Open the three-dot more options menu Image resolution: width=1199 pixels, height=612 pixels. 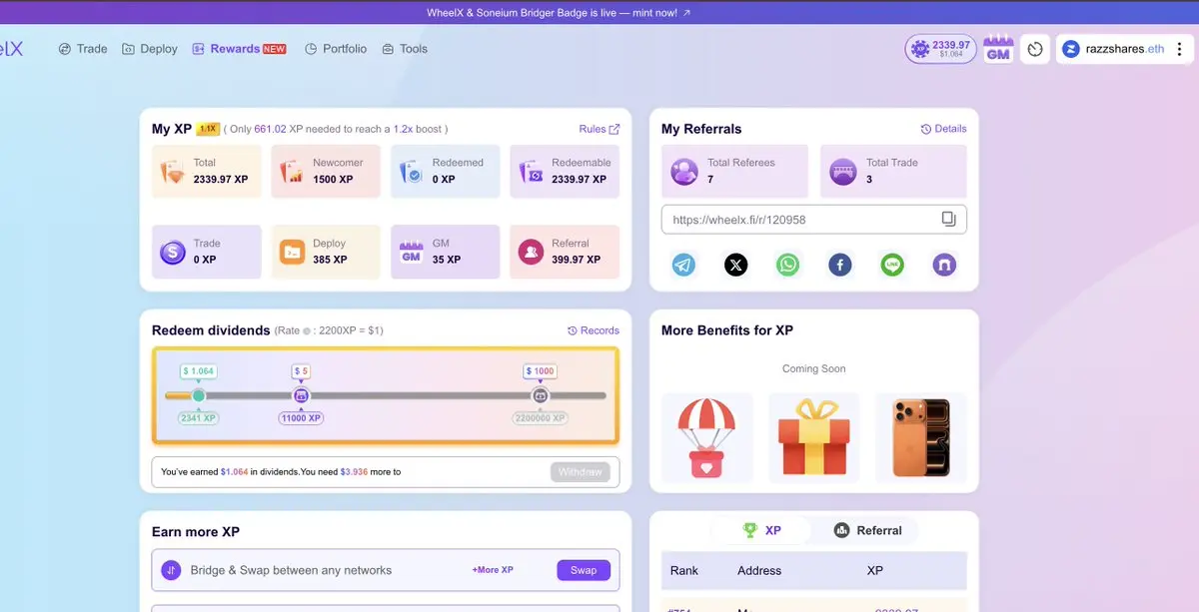(1180, 49)
